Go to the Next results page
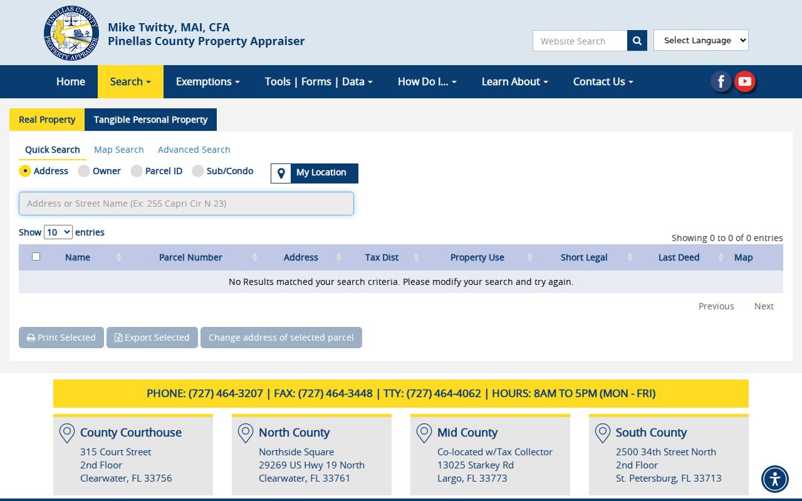This screenshot has height=501, width=802. (764, 306)
